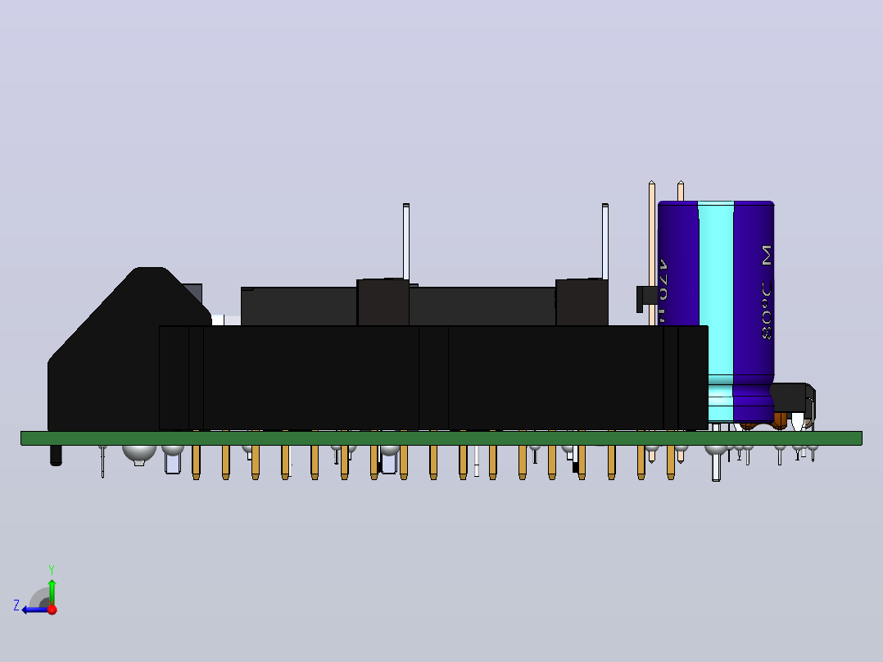
Task: Select the large black central housing block
Action: 433,378
